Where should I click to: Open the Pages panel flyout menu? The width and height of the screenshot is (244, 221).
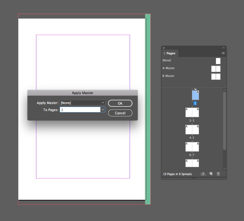point(223,53)
